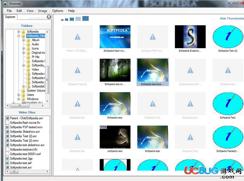Click the file icon for Softpedia test.avi
This screenshot has height=181, width=244.
[7, 167]
